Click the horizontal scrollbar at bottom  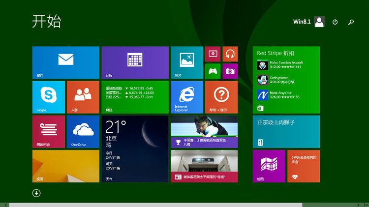click(155, 205)
